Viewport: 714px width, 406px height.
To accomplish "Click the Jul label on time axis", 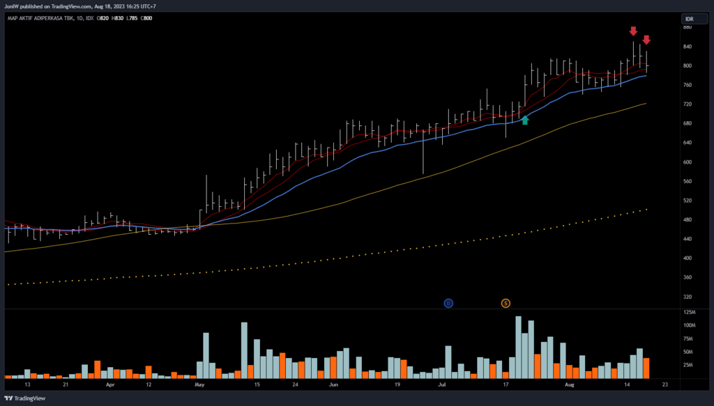I will pyautogui.click(x=442, y=384).
